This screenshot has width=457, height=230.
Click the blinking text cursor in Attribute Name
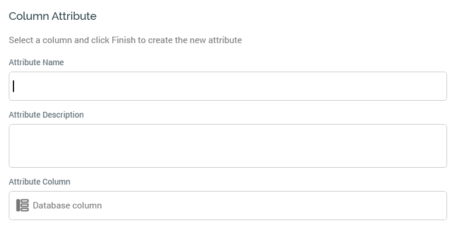click(13, 86)
